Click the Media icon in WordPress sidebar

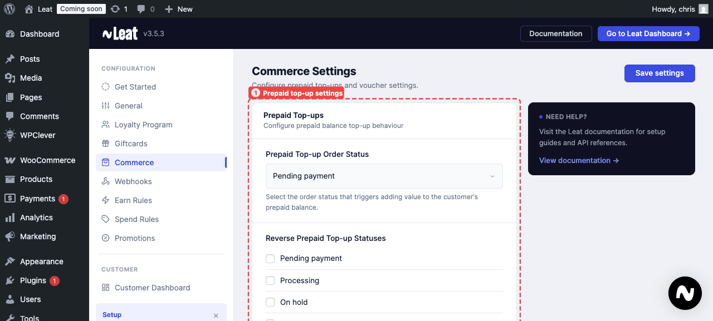coord(10,78)
